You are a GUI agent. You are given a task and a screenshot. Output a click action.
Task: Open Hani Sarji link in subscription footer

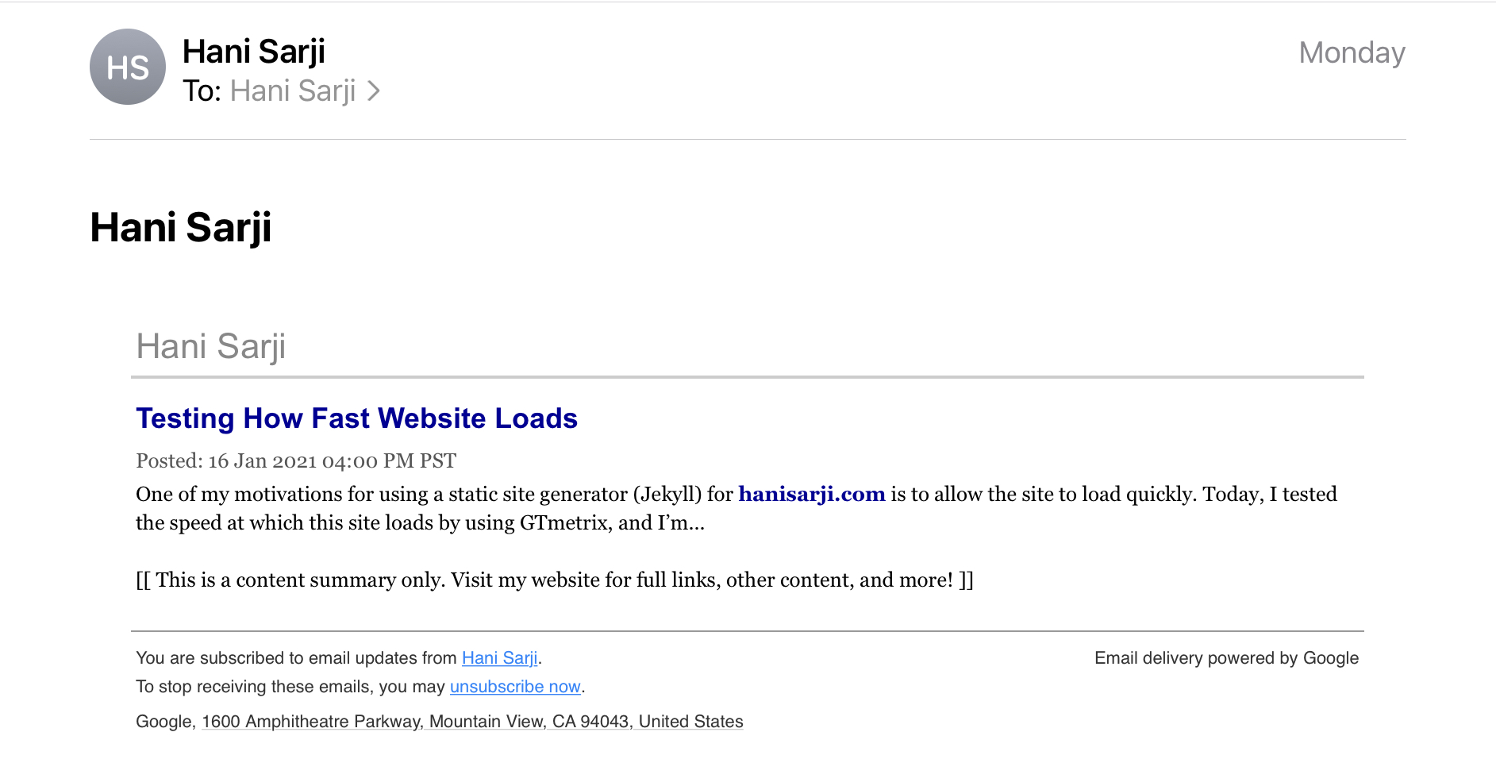pyautogui.click(x=500, y=658)
